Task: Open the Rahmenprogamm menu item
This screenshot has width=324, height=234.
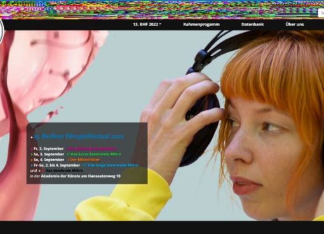Action: (201, 24)
